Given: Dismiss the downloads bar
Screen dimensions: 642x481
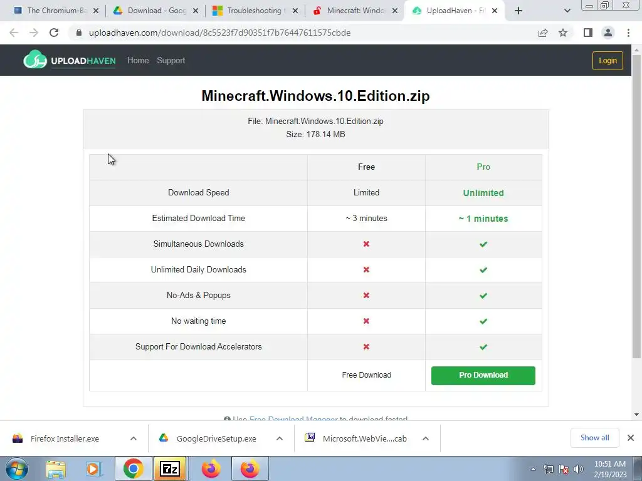Looking at the screenshot, I should (x=631, y=438).
